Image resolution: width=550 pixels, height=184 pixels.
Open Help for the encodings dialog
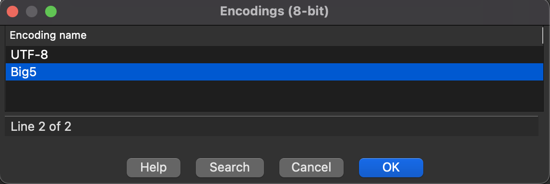coord(153,168)
